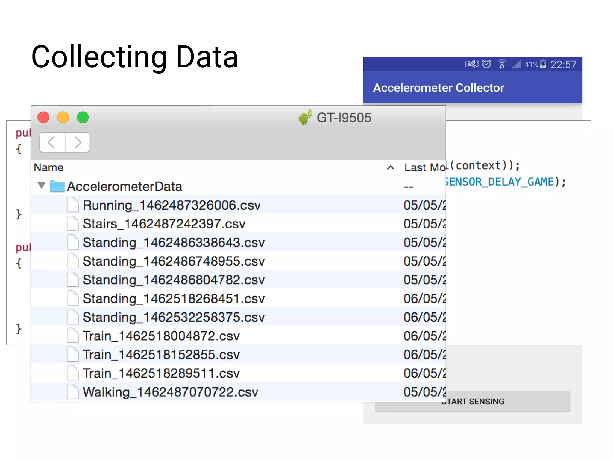613x459 pixels.
Task: Tap the battery charging icon in status bar
Action: click(543, 64)
